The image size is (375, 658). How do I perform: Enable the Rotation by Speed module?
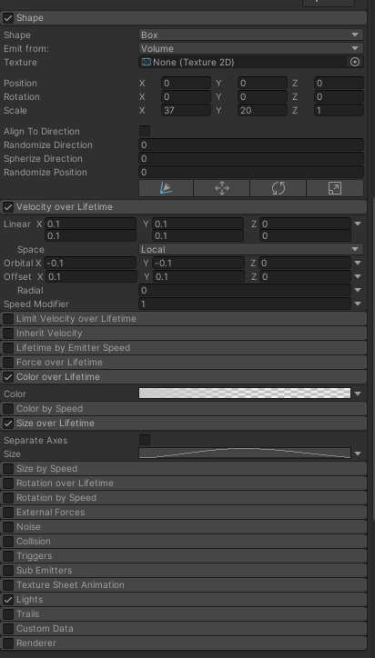[8, 498]
